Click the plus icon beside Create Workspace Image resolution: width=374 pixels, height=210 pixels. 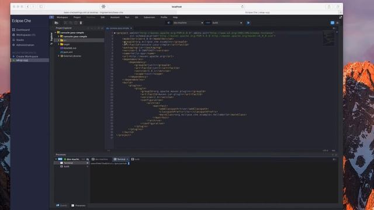click(x=13, y=57)
